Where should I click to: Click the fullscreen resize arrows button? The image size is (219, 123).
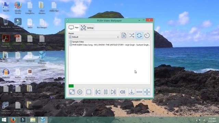click(x=72, y=92)
